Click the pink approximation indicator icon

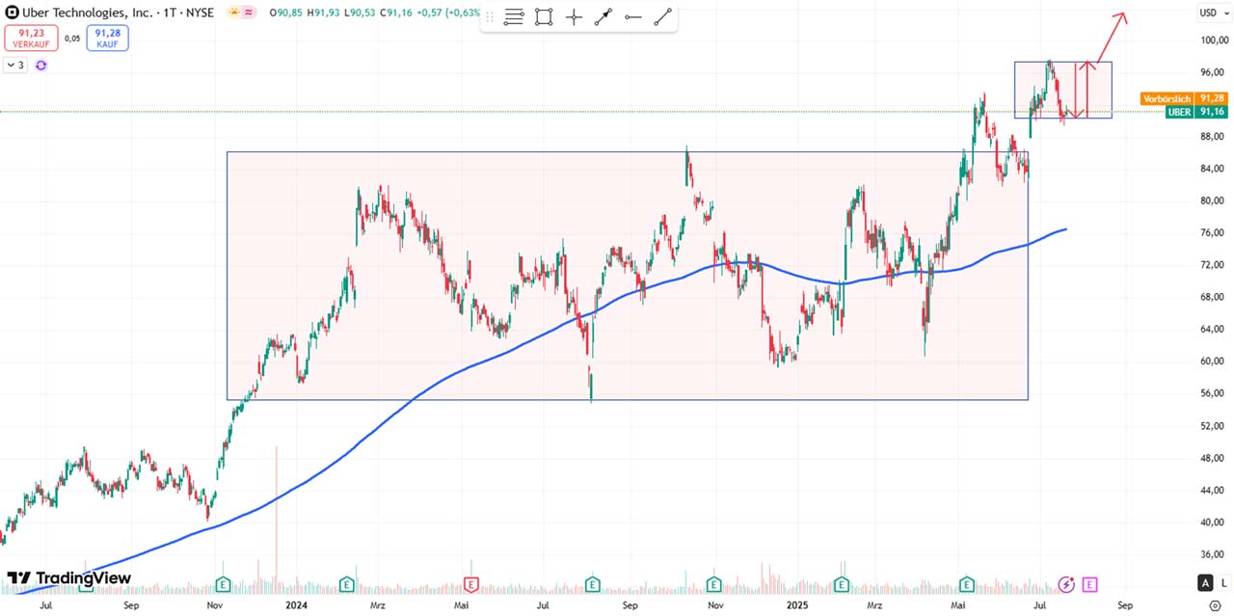click(x=249, y=13)
